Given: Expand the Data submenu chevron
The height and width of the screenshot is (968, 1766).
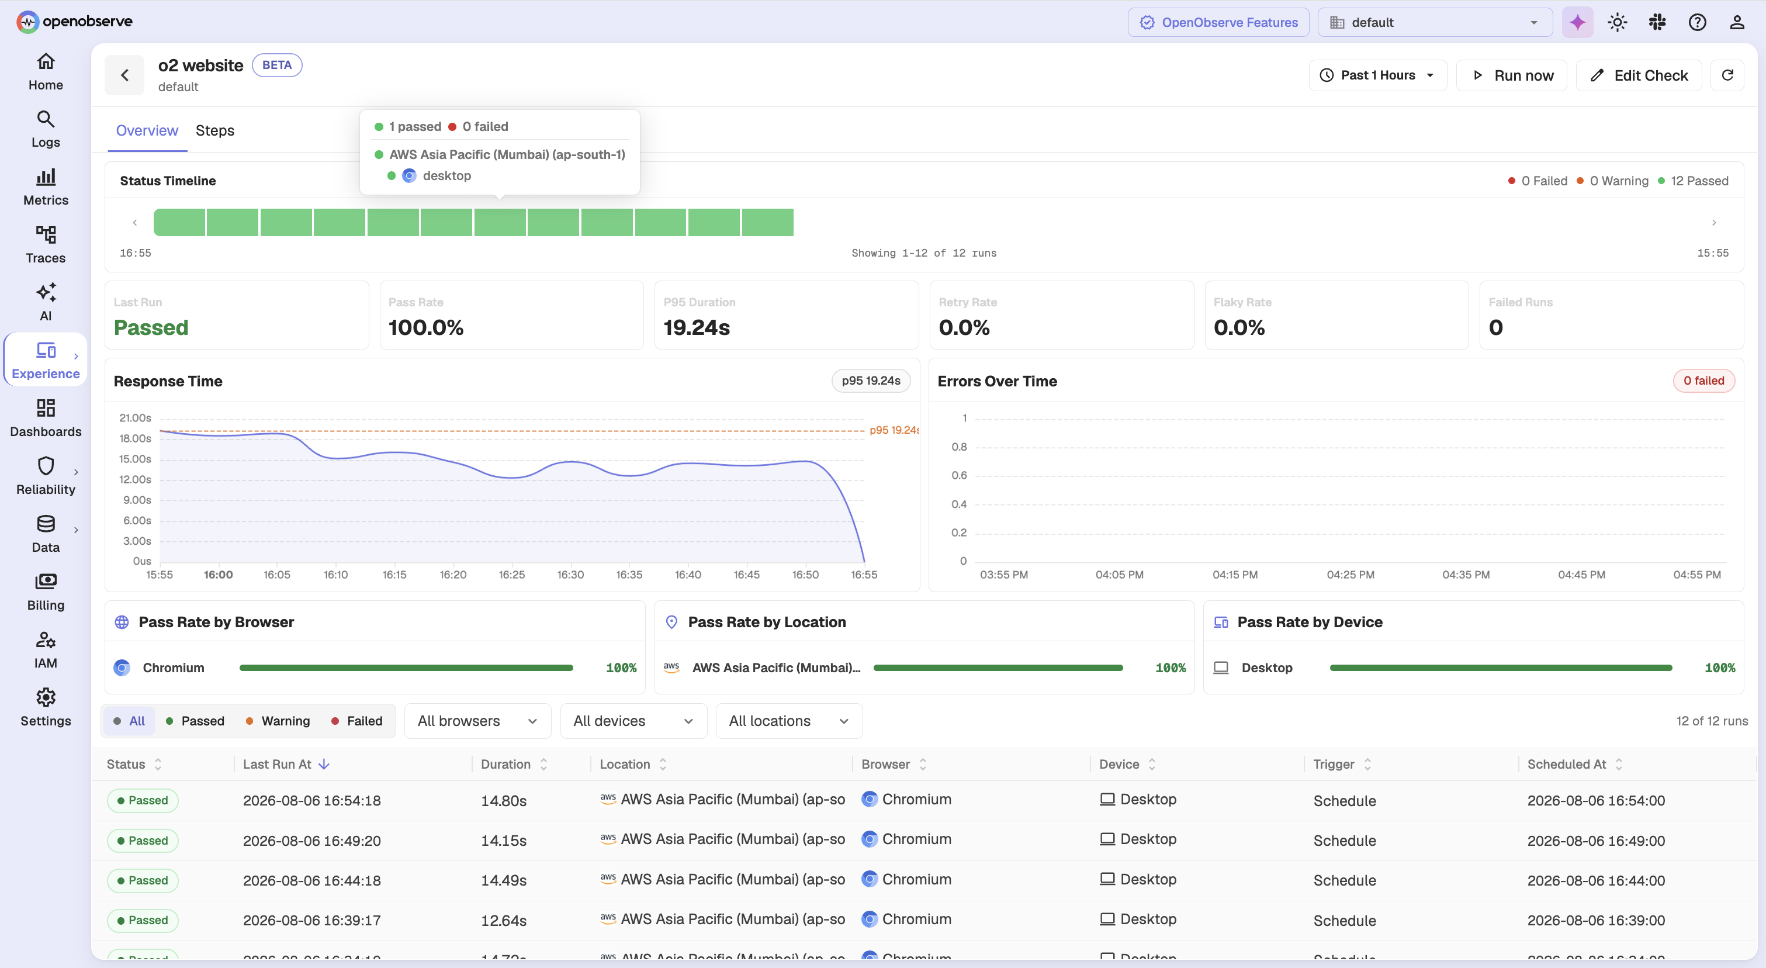Looking at the screenshot, I should point(76,529).
